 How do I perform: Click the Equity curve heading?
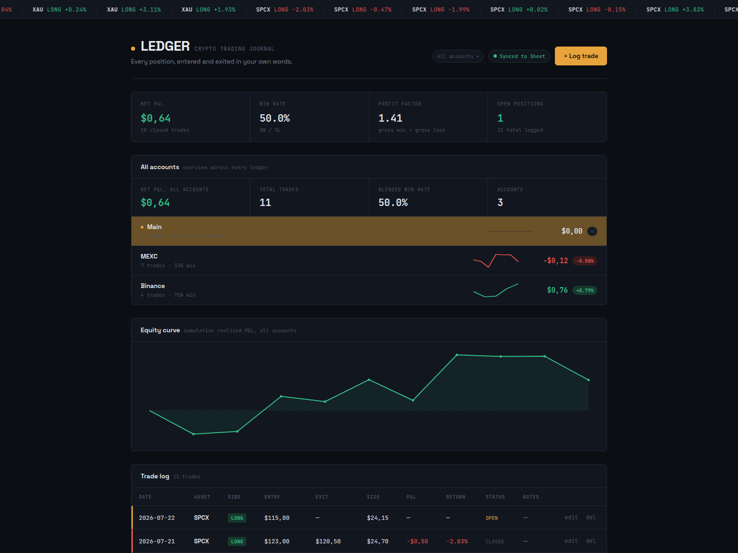click(x=160, y=330)
